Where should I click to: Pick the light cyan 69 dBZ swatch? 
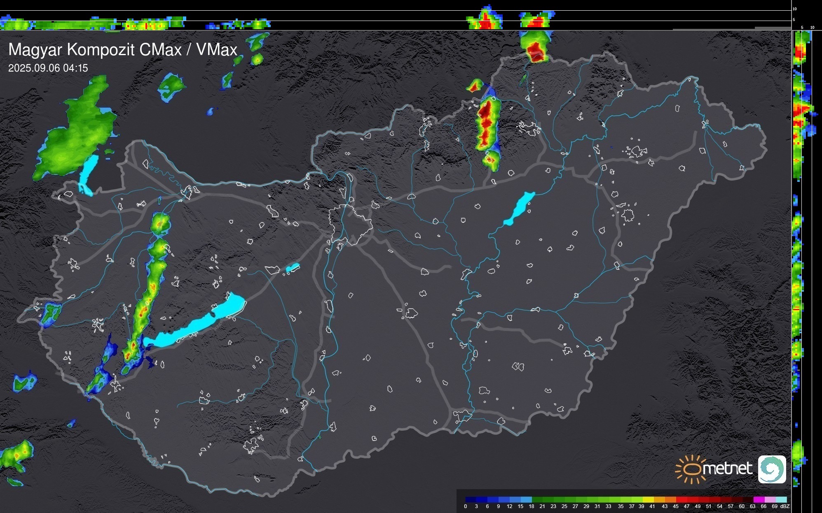coord(781,499)
